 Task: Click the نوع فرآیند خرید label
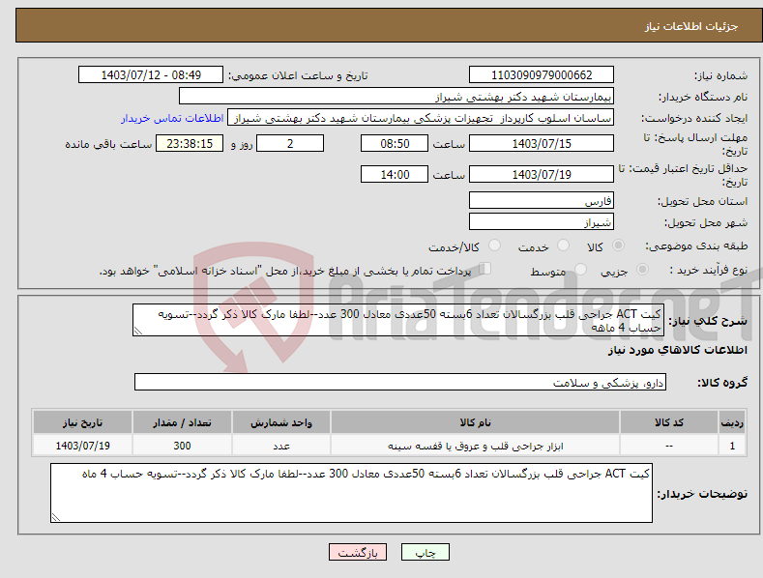pos(709,270)
